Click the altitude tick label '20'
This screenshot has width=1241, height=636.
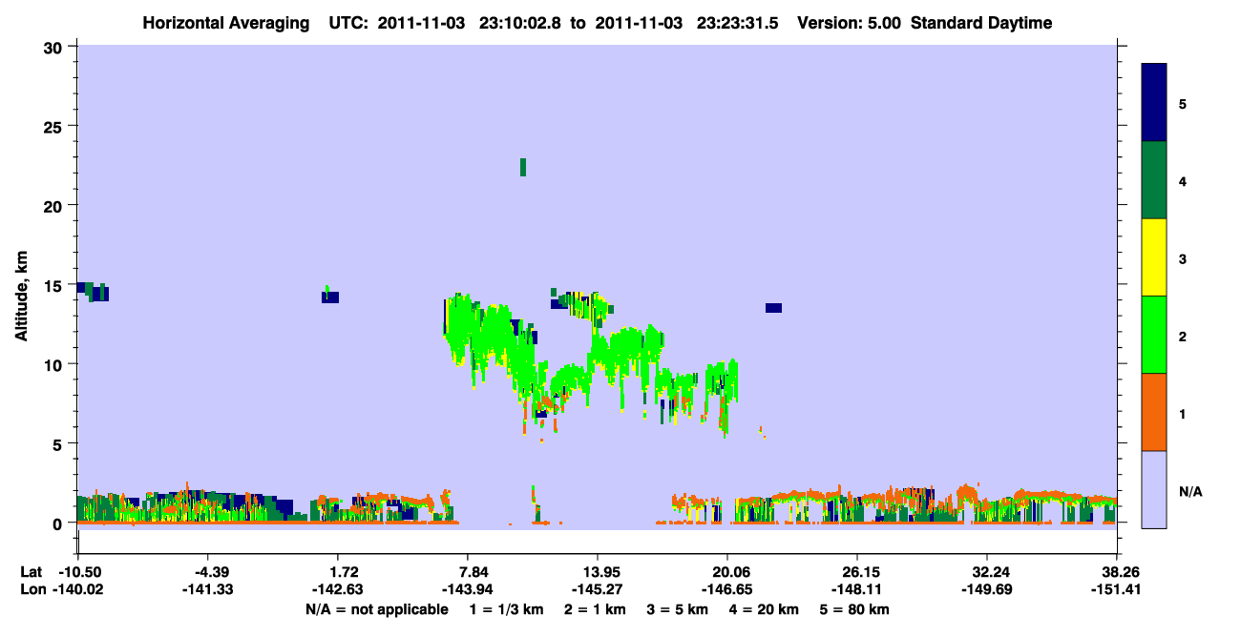coord(55,206)
